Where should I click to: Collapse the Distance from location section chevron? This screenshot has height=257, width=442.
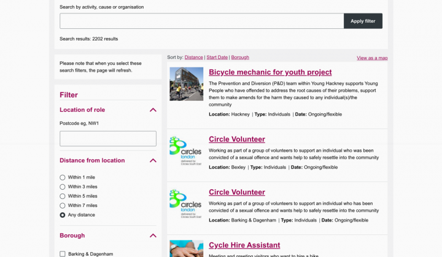pyautogui.click(x=153, y=160)
